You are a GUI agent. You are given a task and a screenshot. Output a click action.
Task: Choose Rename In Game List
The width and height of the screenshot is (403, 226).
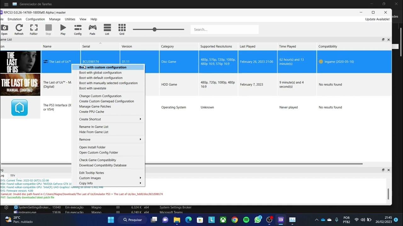(x=108, y=127)
